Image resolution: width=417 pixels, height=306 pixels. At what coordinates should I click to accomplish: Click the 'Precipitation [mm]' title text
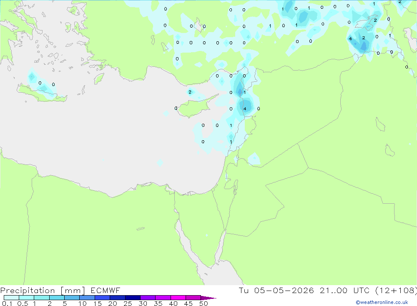click(x=43, y=290)
